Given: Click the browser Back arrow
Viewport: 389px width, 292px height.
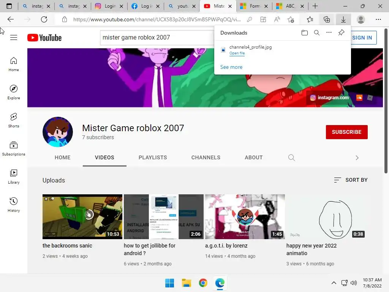Looking at the screenshot, I should [10, 19].
